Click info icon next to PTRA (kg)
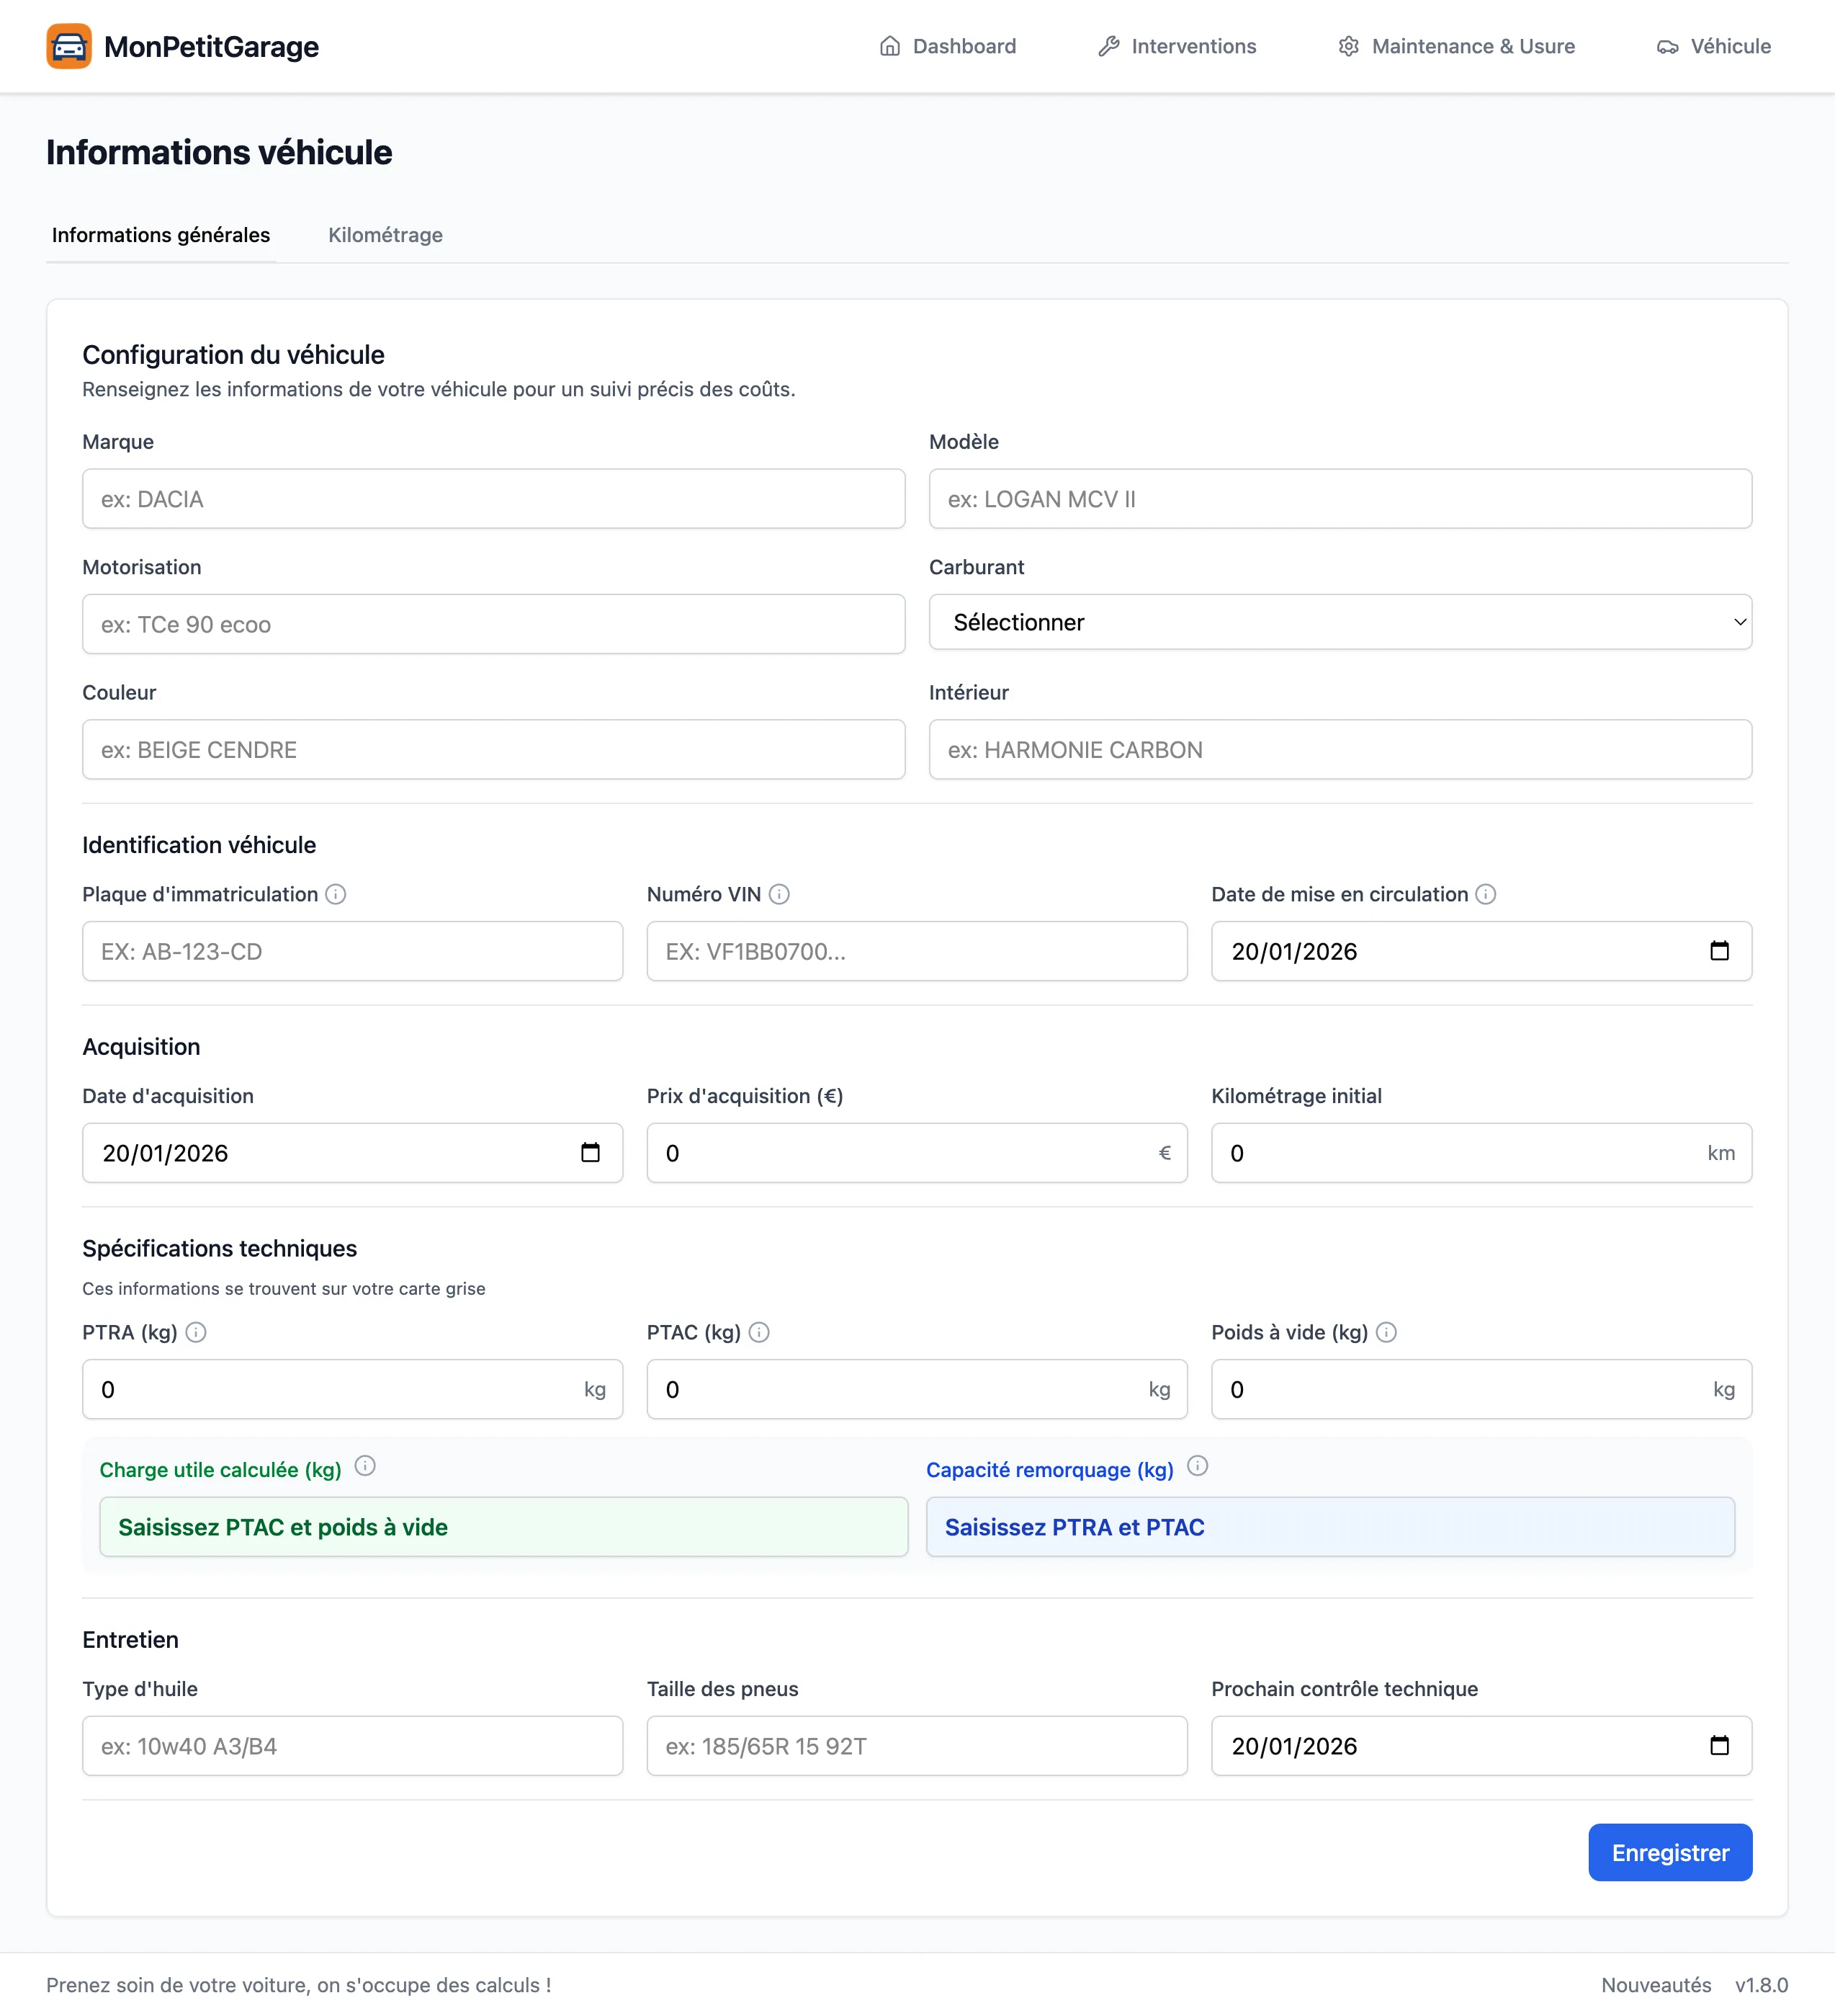Image resolution: width=1835 pixels, height=2016 pixels. [x=196, y=1332]
